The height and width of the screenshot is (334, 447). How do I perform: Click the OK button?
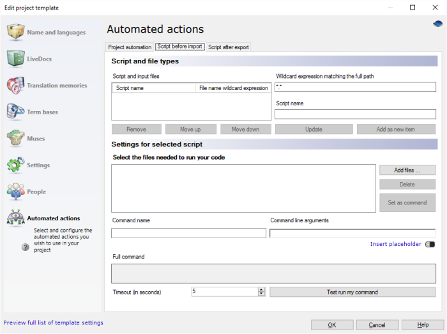pyautogui.click(x=332, y=324)
